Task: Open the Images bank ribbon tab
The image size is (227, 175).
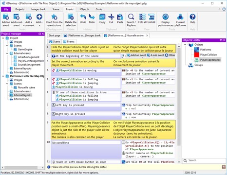Action: coord(38,9)
